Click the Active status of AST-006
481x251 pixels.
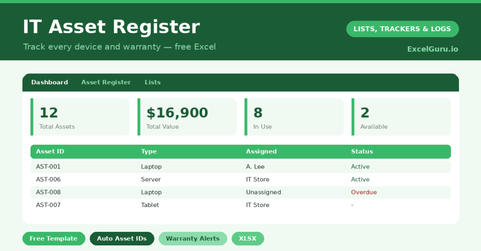pos(360,179)
